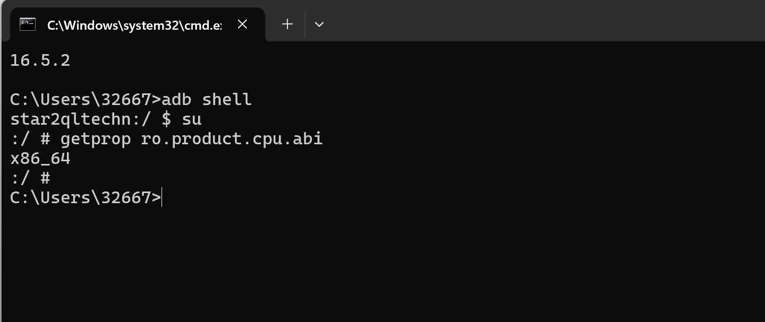Select the C:\Windows\system32\cmd.exe tab title
Viewport: 765px width, 322px height.
click(x=134, y=25)
